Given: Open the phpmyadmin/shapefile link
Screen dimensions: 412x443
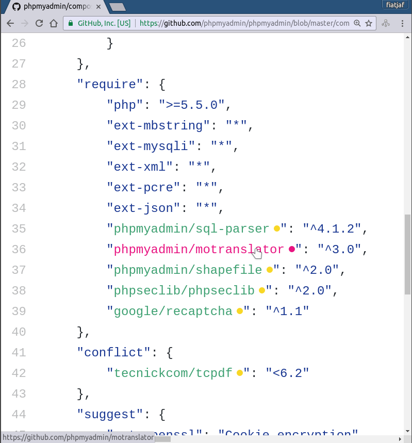Looking at the screenshot, I should click(x=188, y=270).
